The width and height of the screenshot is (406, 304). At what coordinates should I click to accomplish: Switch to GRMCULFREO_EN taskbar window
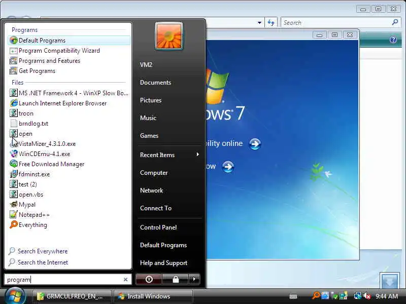tap(72, 296)
